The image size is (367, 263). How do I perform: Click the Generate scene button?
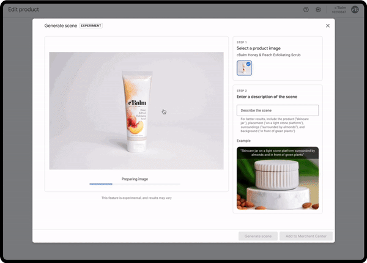tap(258, 236)
